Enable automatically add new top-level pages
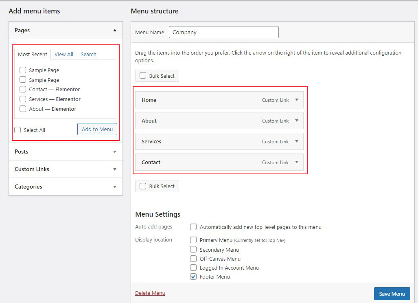 (x=193, y=227)
